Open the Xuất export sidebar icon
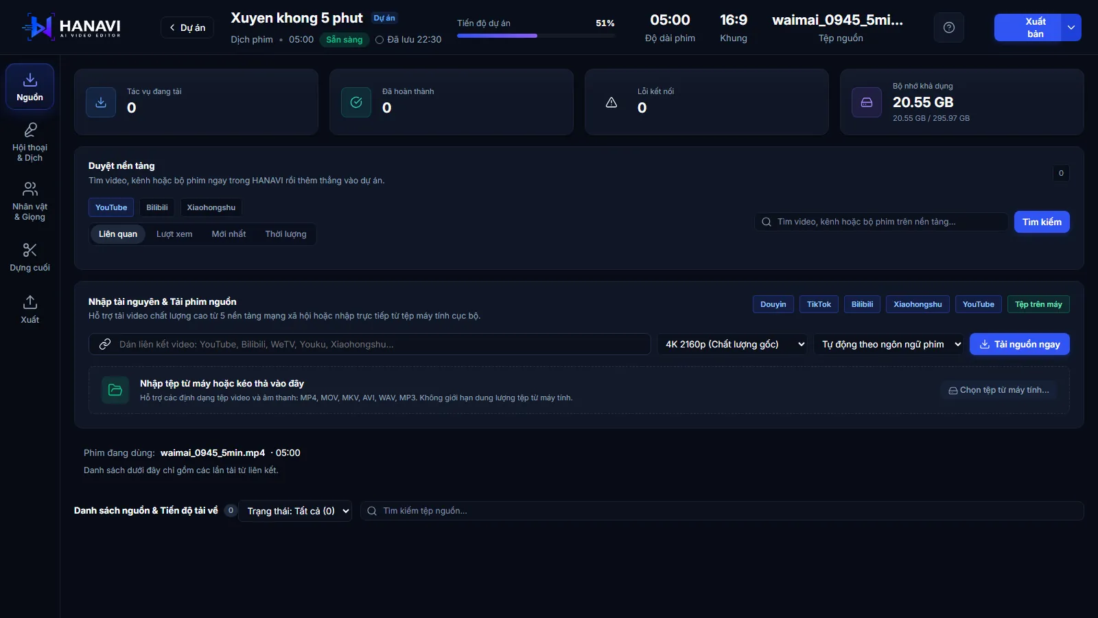1098x618 pixels. [x=30, y=310]
